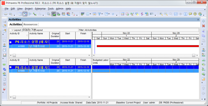Click the Zoom Out magnifier
This screenshot has width=208, height=106.
pos(166,14)
